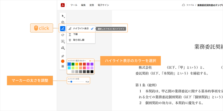Pick the black highlight swatch
This screenshot has width=223, height=111.
click(92, 72)
